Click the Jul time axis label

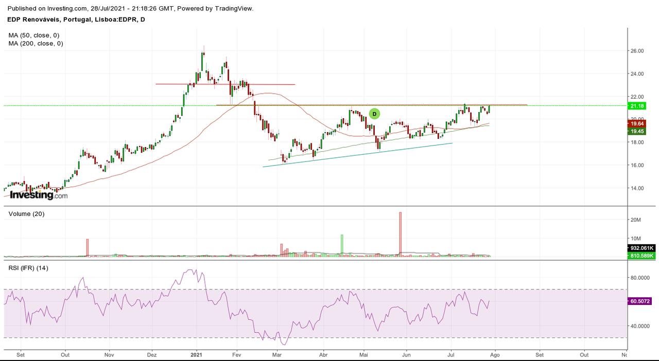(x=451, y=354)
